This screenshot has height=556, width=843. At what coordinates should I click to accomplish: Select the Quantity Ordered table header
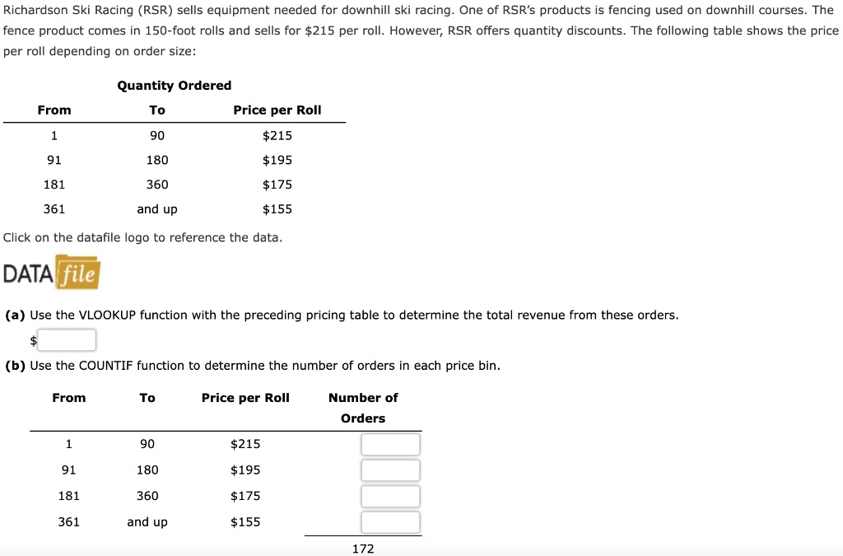(x=174, y=85)
